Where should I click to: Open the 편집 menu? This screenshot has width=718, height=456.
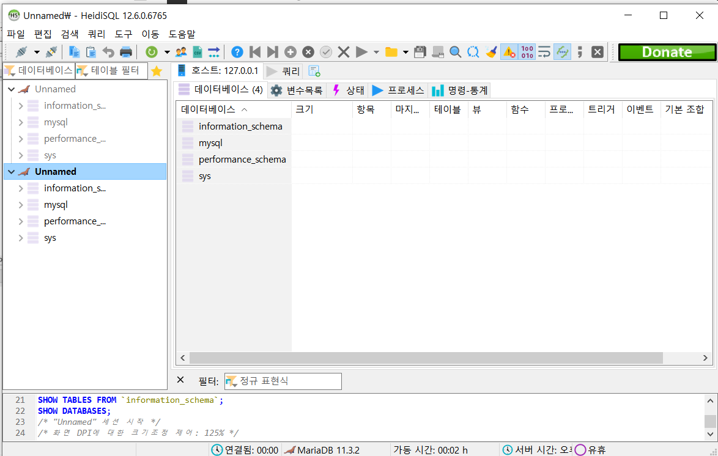(43, 34)
